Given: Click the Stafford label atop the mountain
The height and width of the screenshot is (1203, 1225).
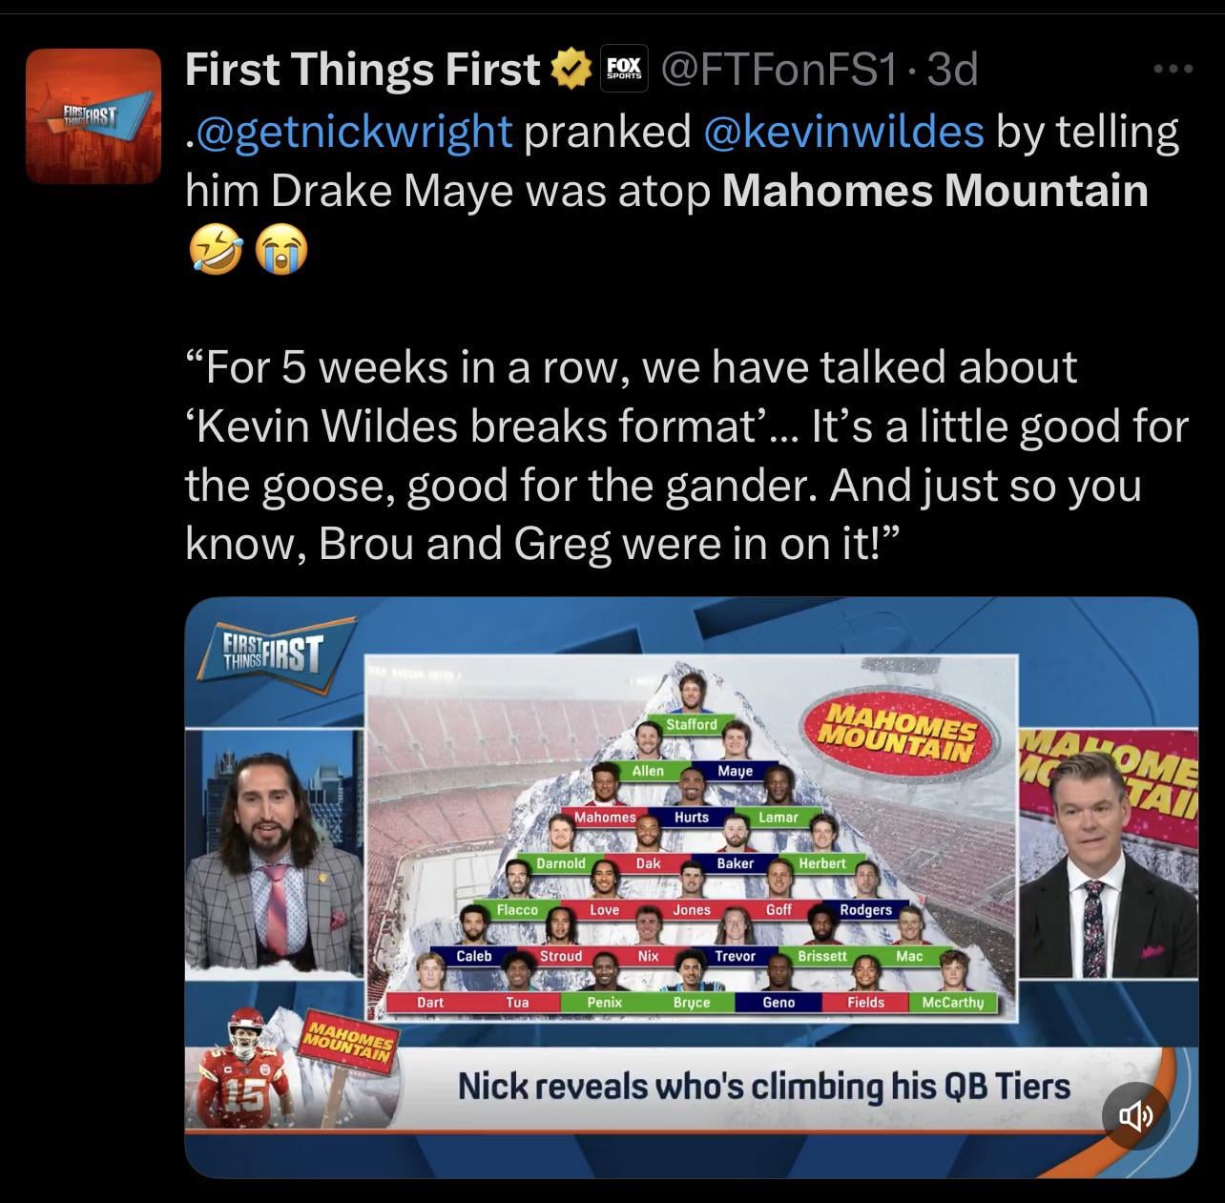Looking at the screenshot, I should [692, 724].
